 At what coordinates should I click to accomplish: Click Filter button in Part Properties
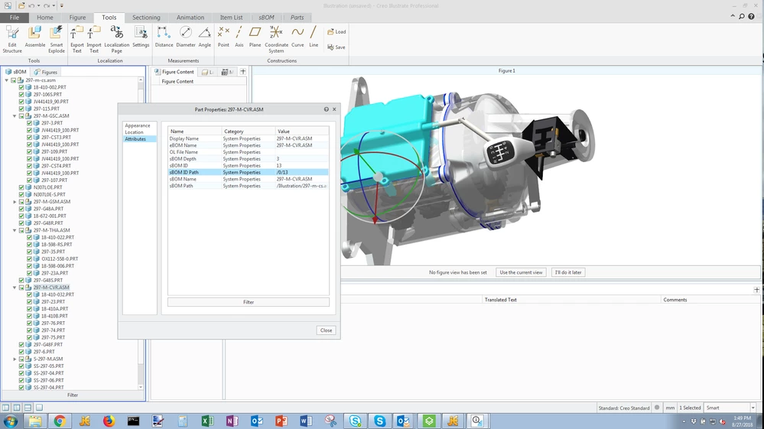249,302
